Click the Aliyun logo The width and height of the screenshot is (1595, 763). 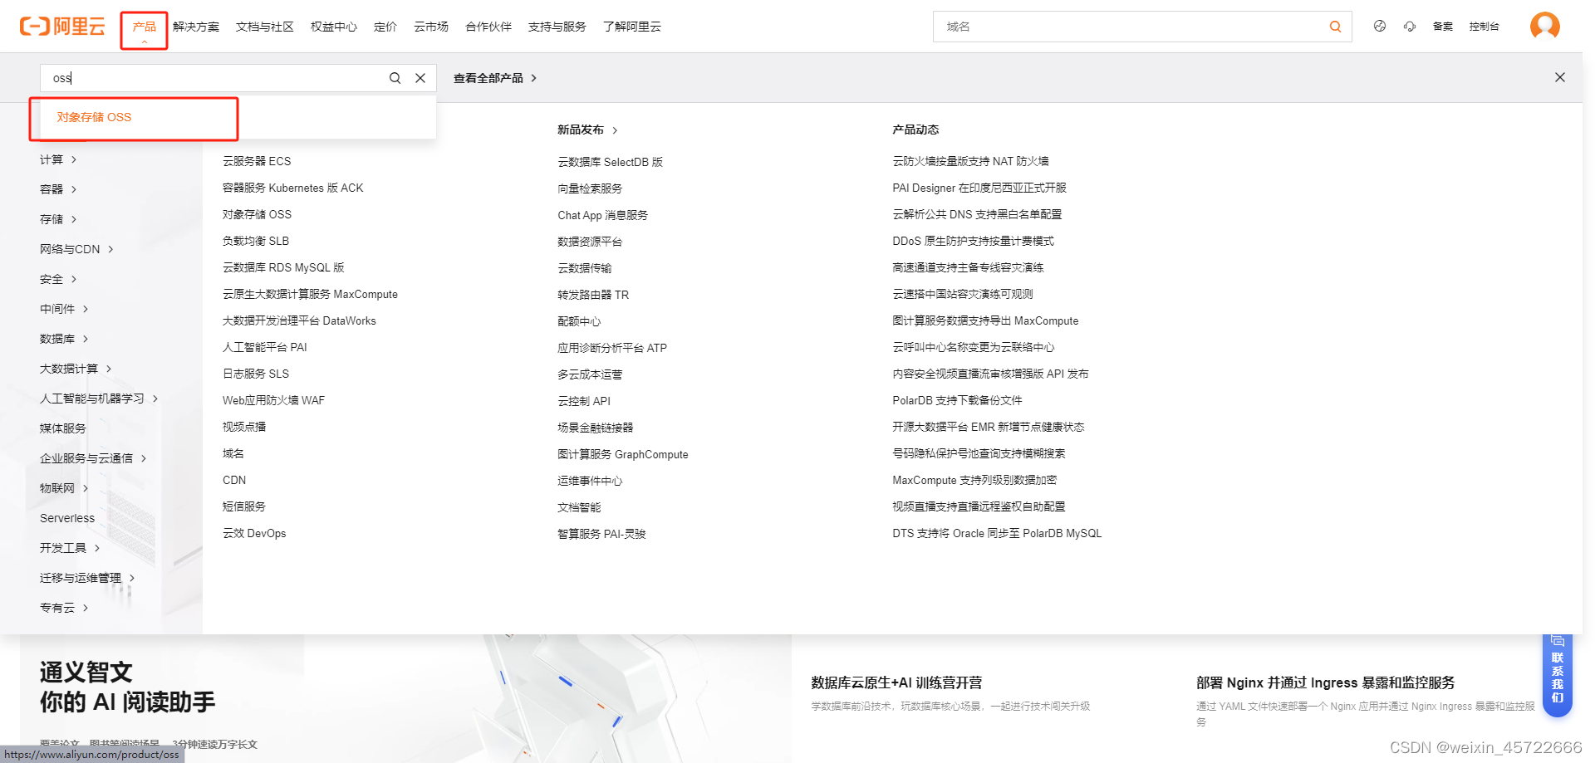62,27
